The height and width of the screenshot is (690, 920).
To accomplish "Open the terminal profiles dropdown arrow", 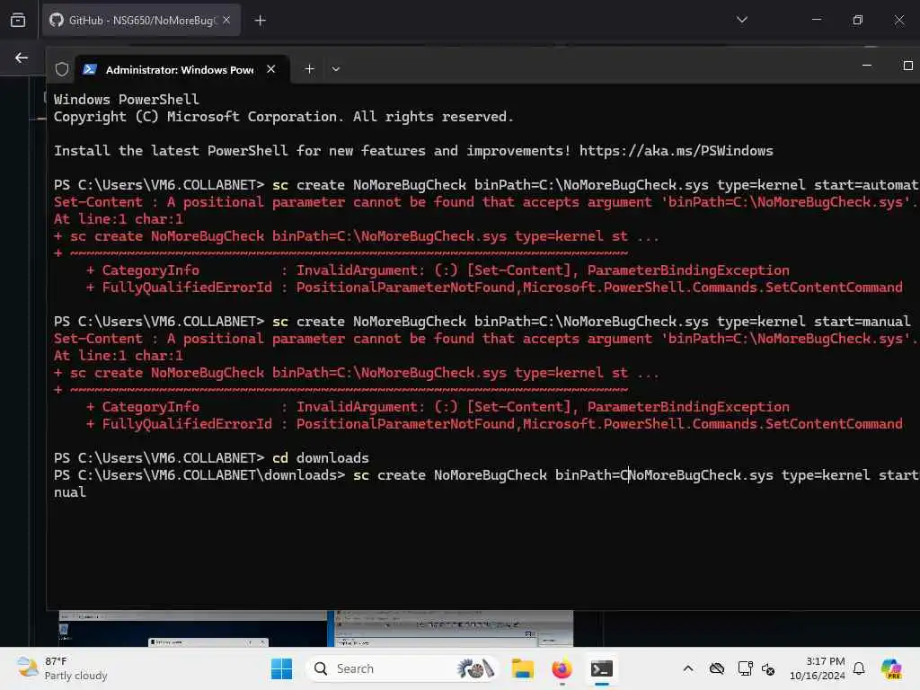I will click(336, 69).
